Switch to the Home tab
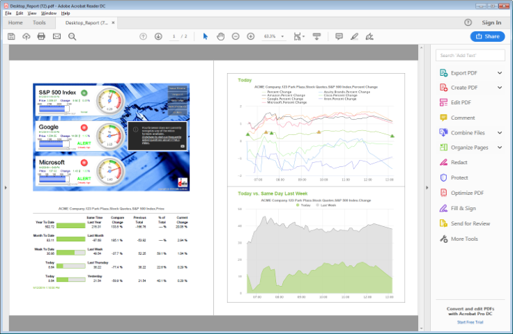513x334 pixels. pyautogui.click(x=15, y=22)
